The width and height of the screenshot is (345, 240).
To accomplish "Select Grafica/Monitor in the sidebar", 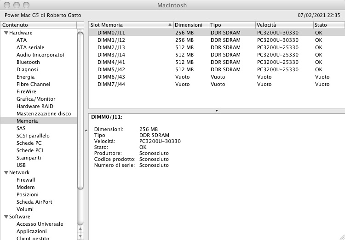I will click(x=36, y=99).
